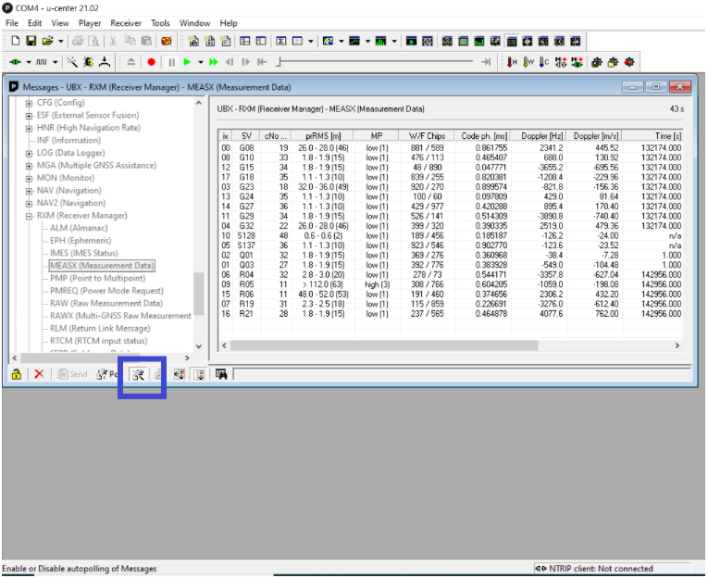This screenshot has width=708, height=578.
Task: Toggle the yellow padlock lock icon
Action: coord(17,373)
